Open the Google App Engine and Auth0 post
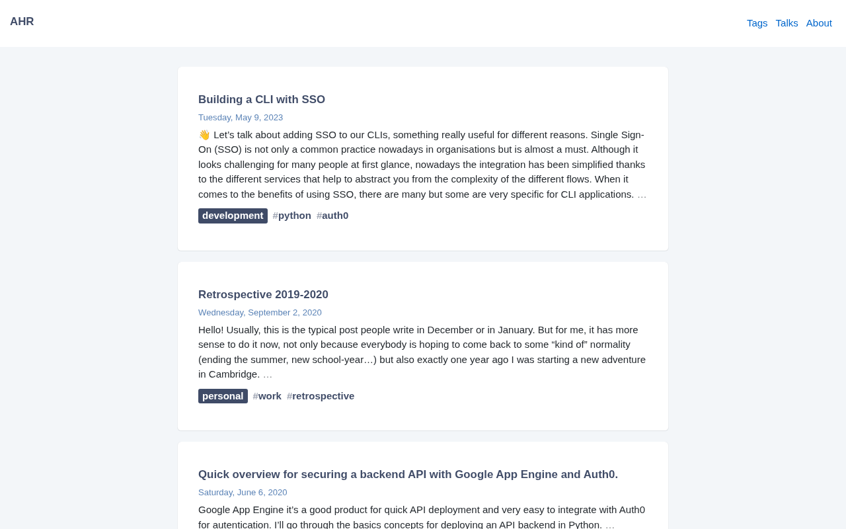 click(x=408, y=475)
